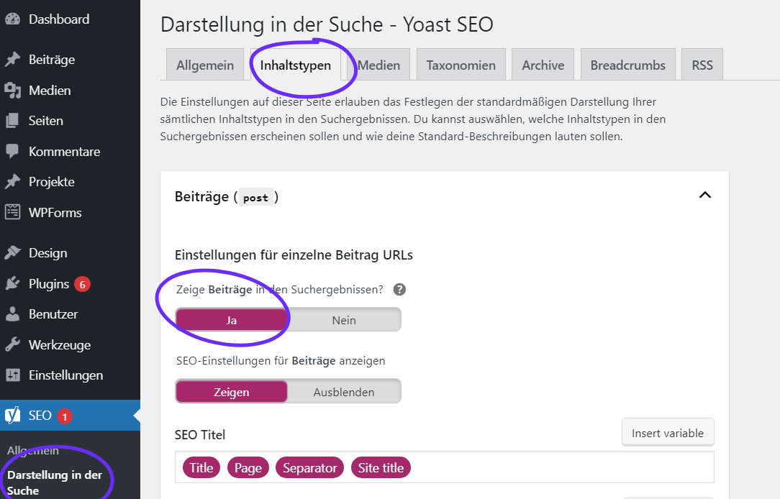Switch to the Medien tab
Viewport: 780px width, 499px height.
click(x=378, y=65)
